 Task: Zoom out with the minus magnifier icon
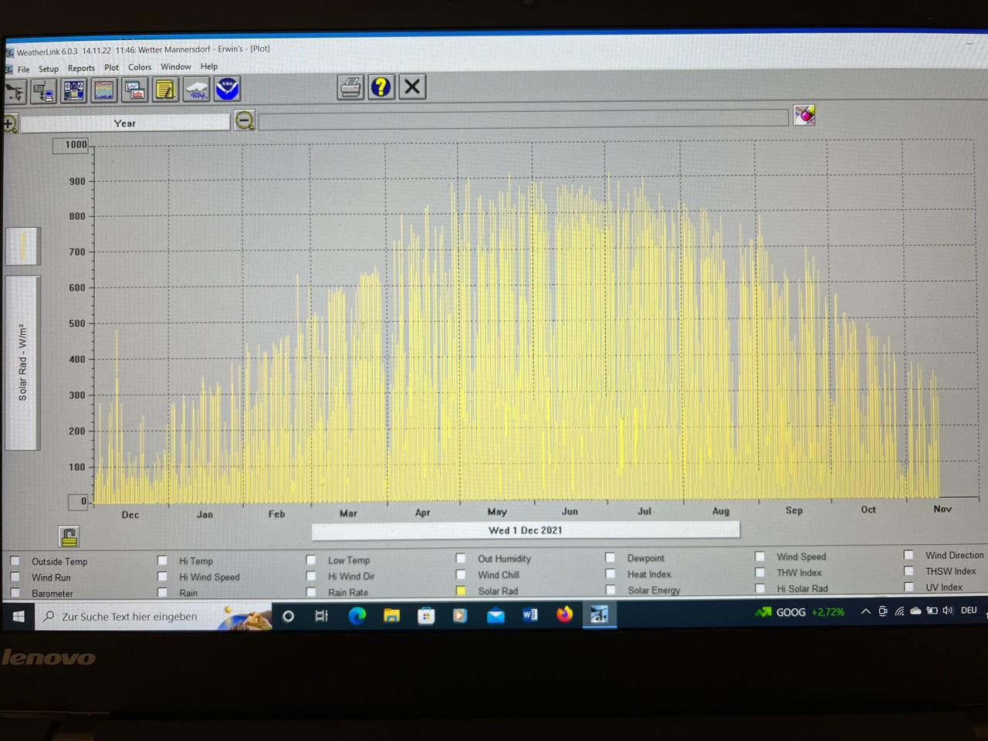pos(245,120)
